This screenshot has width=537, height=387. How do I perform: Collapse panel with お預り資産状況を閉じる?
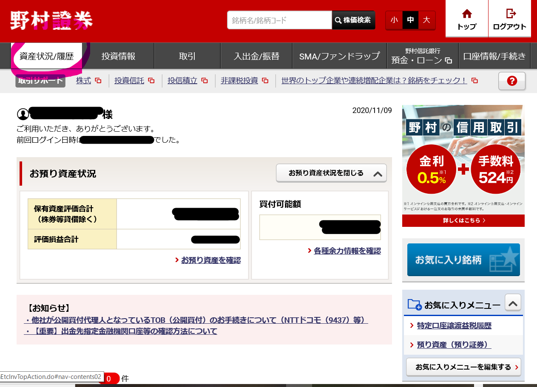pos(331,173)
